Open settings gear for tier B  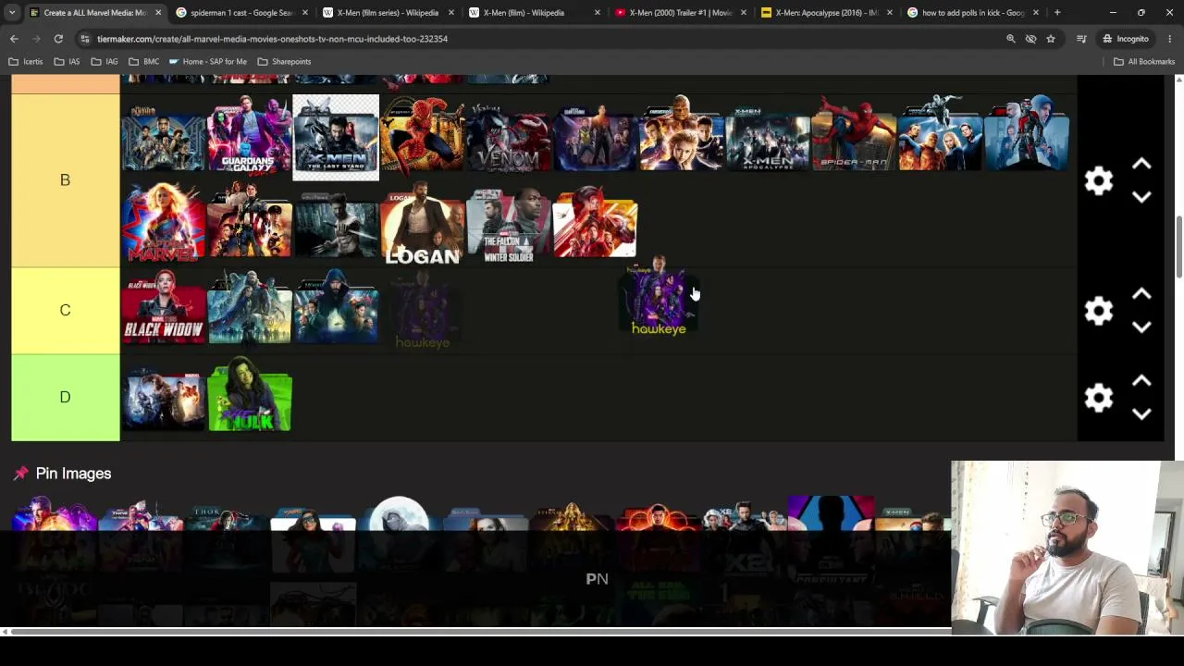(1099, 180)
